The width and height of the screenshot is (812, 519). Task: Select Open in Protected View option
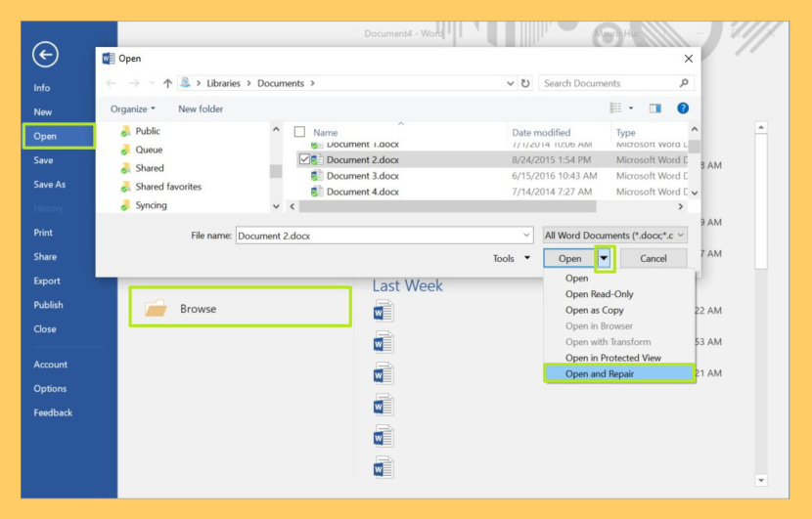pyautogui.click(x=612, y=358)
